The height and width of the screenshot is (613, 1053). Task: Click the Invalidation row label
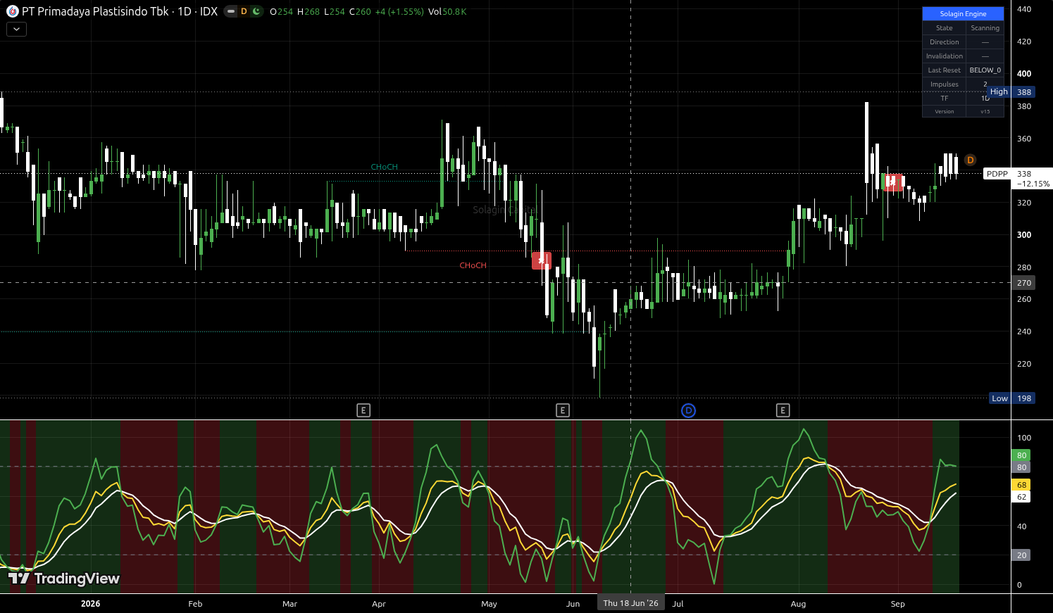click(945, 56)
